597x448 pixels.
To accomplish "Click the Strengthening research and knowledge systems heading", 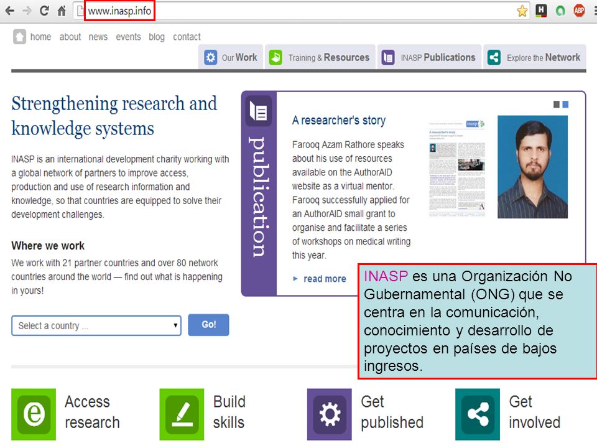I will (x=114, y=116).
